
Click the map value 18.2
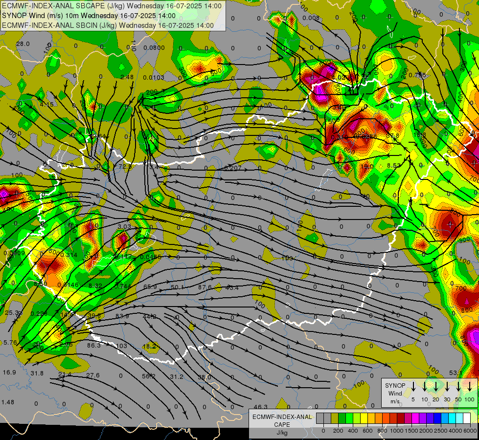(149, 346)
